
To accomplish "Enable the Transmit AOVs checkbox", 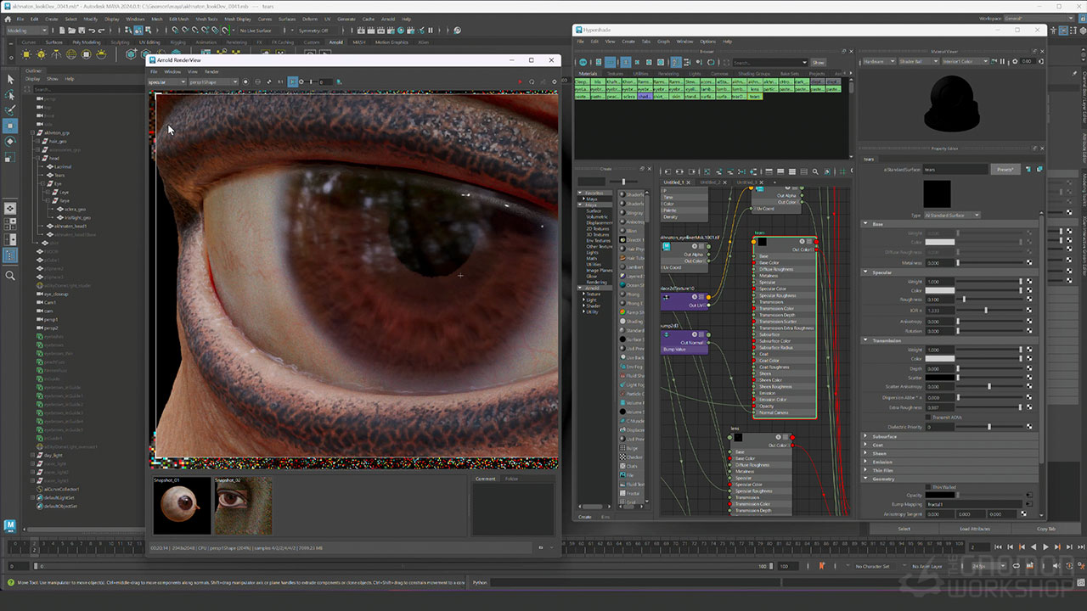I will (x=928, y=418).
